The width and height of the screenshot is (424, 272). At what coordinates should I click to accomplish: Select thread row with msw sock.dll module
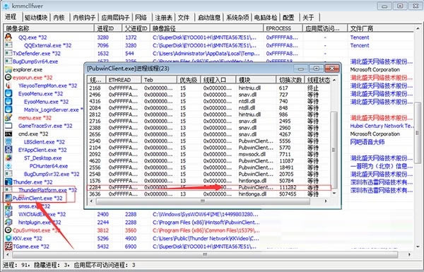pos(208,154)
